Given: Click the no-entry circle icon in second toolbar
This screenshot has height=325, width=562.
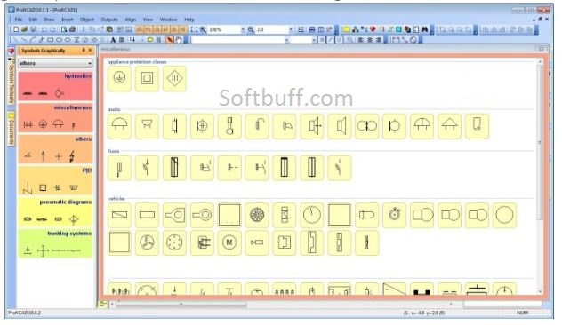Looking at the screenshot, I should (x=413, y=40).
